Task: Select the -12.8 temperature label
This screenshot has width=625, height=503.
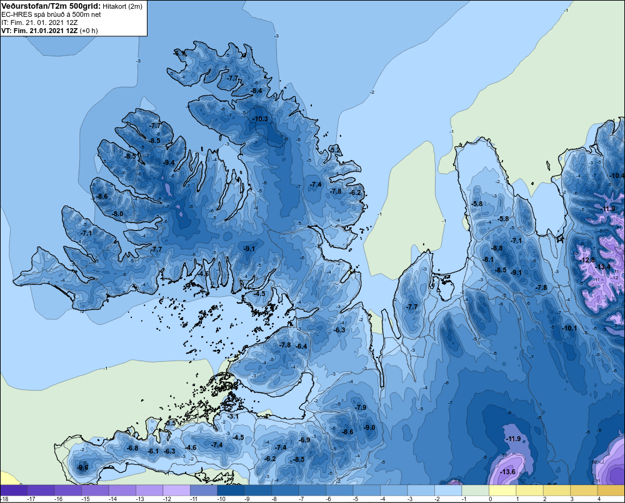Action: pyautogui.click(x=588, y=261)
